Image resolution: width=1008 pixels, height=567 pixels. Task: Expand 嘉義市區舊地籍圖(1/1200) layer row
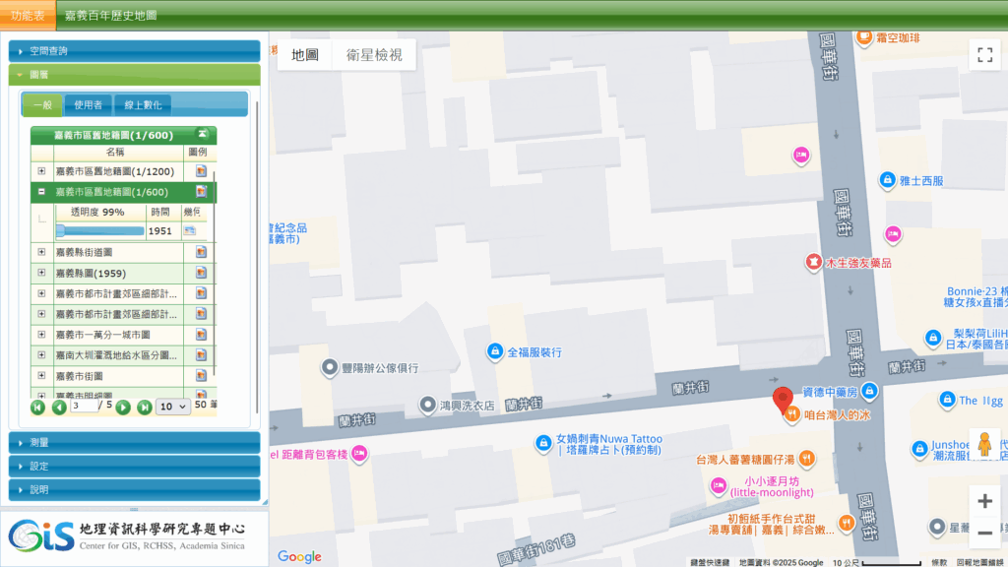point(41,171)
